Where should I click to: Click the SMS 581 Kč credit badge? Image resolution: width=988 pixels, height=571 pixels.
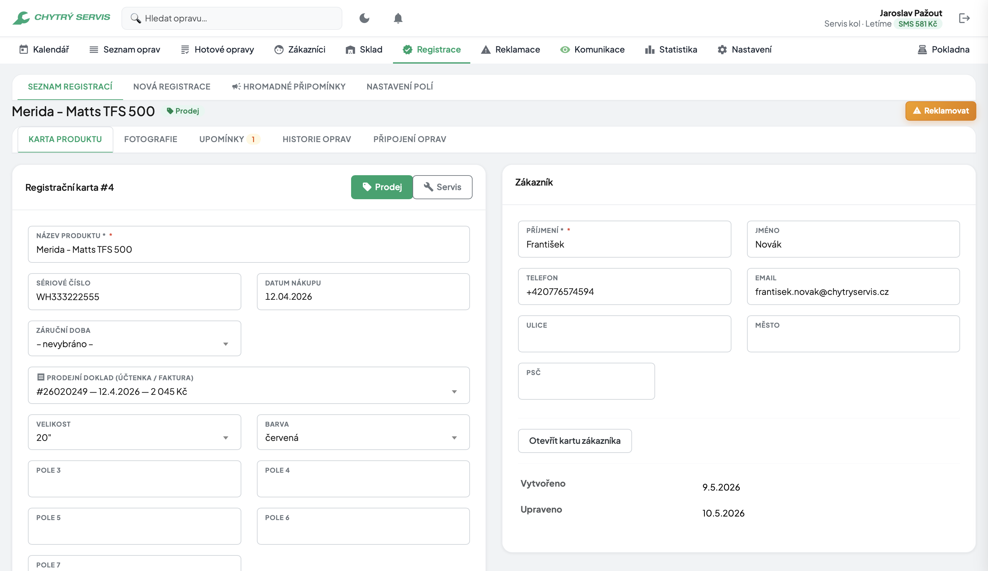(x=918, y=24)
